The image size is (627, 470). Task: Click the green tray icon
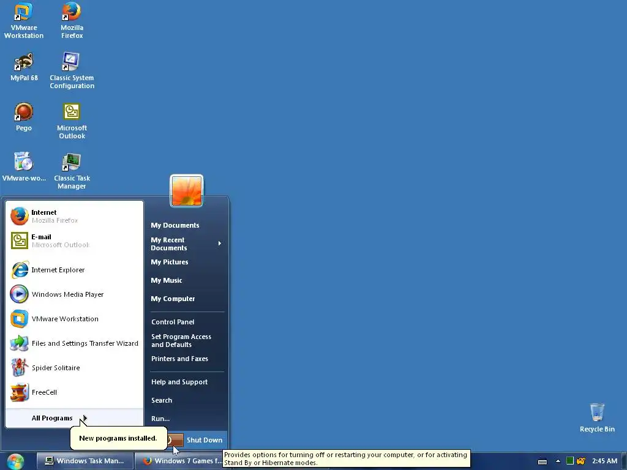pyautogui.click(x=570, y=461)
